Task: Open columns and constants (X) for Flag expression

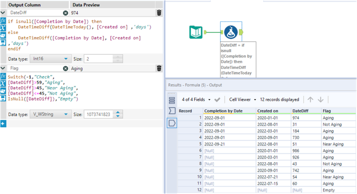Action: (3, 84)
